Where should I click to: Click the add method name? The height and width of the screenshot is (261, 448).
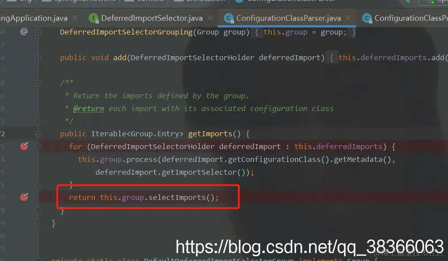point(120,58)
